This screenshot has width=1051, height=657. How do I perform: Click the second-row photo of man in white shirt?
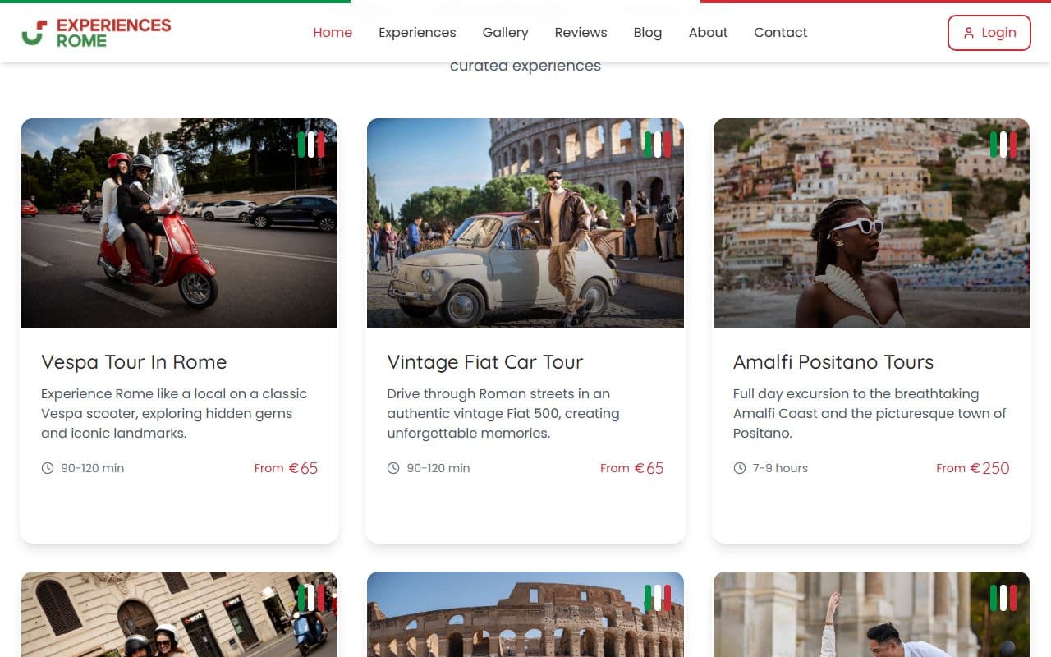click(871, 614)
